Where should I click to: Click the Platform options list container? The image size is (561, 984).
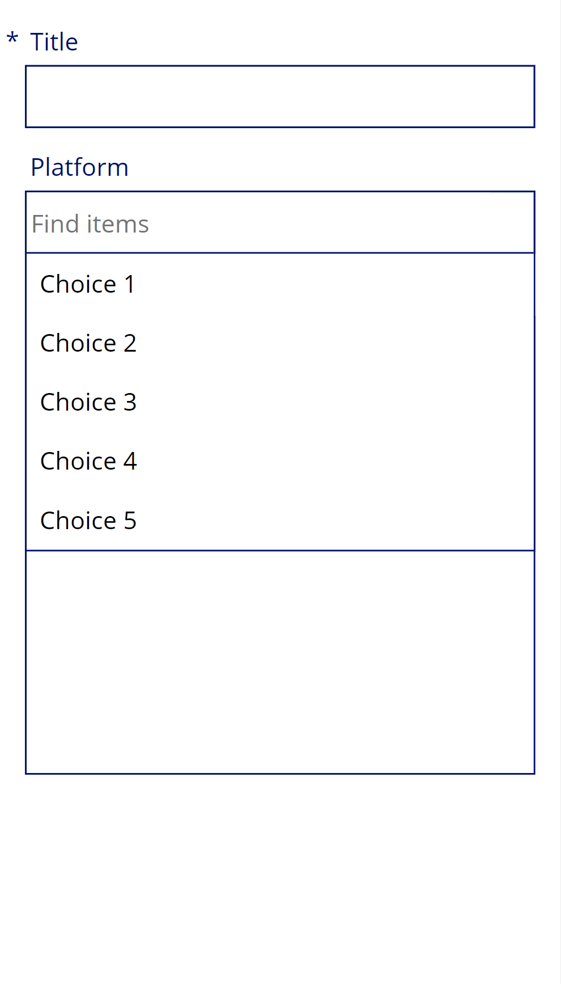tap(280, 401)
